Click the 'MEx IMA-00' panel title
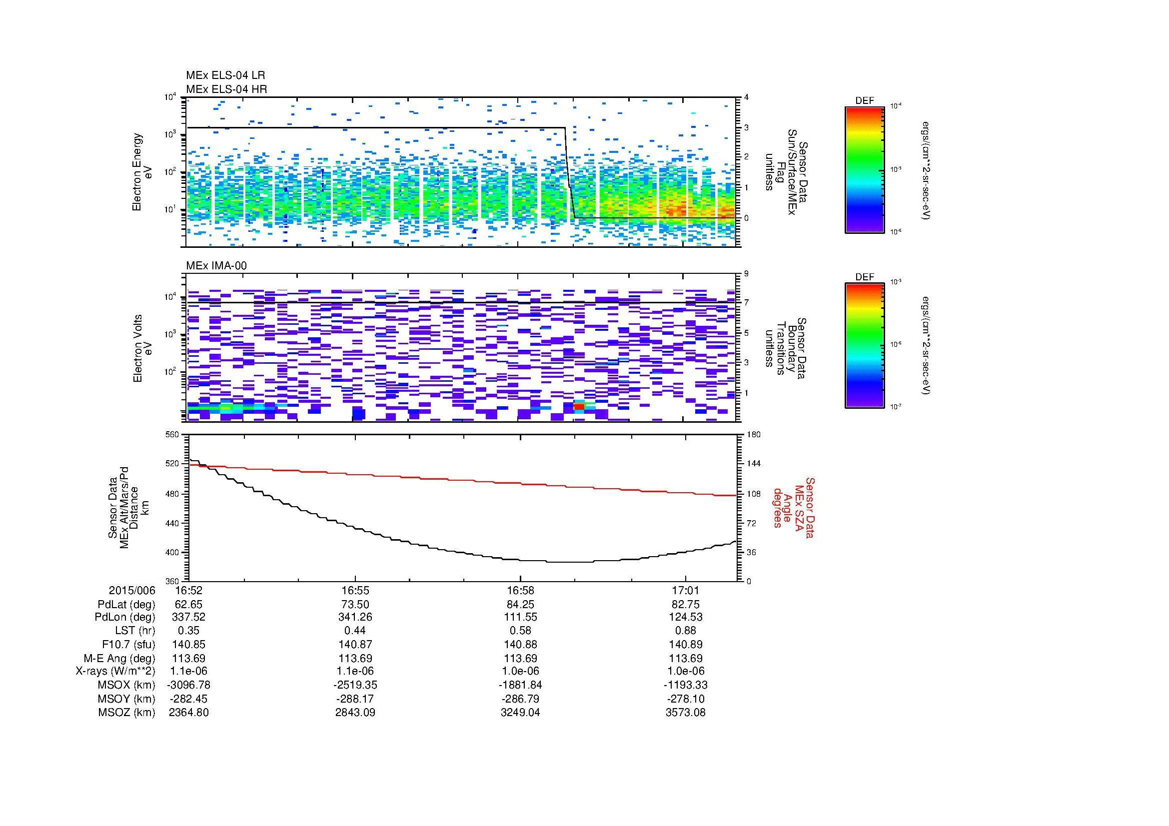 [x=216, y=266]
